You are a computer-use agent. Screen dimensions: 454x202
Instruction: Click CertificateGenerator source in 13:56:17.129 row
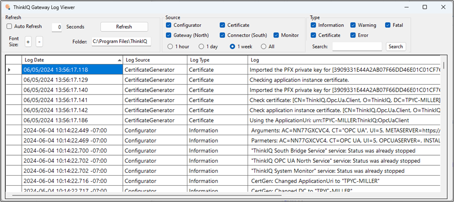click(x=155, y=80)
